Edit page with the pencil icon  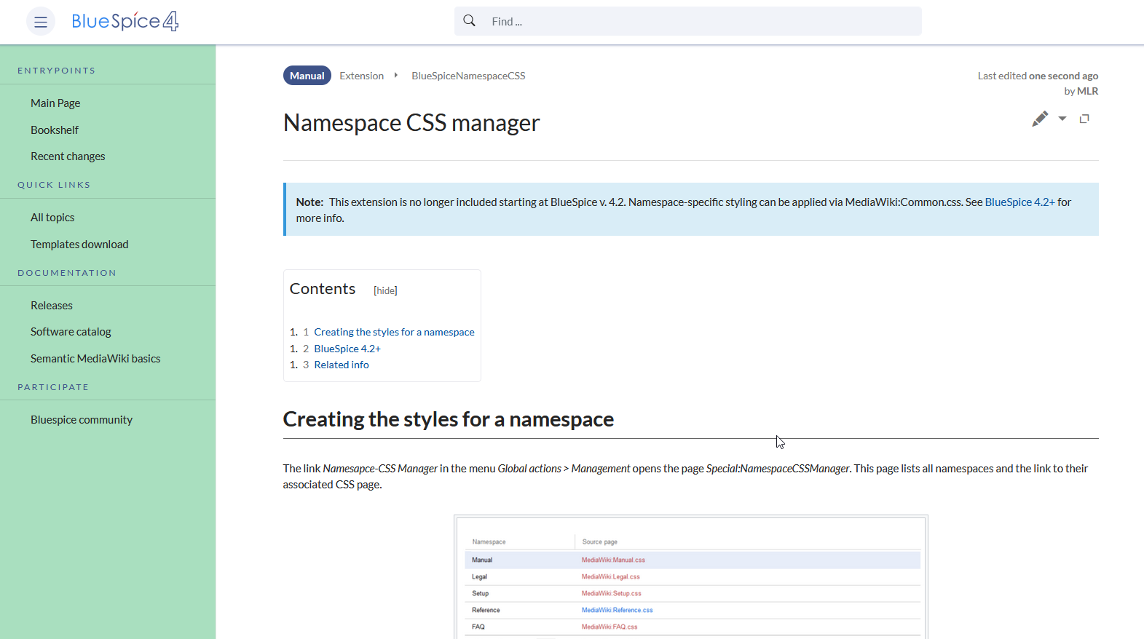pyautogui.click(x=1040, y=119)
